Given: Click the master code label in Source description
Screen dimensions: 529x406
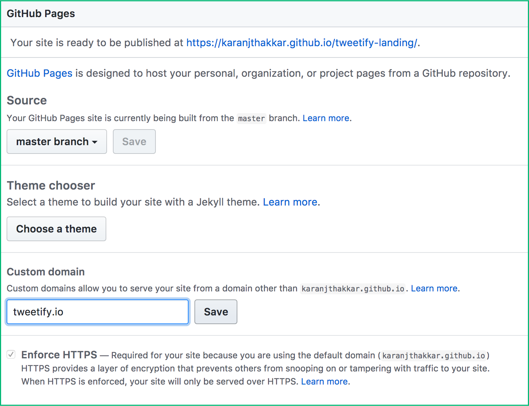Looking at the screenshot, I should coord(252,119).
